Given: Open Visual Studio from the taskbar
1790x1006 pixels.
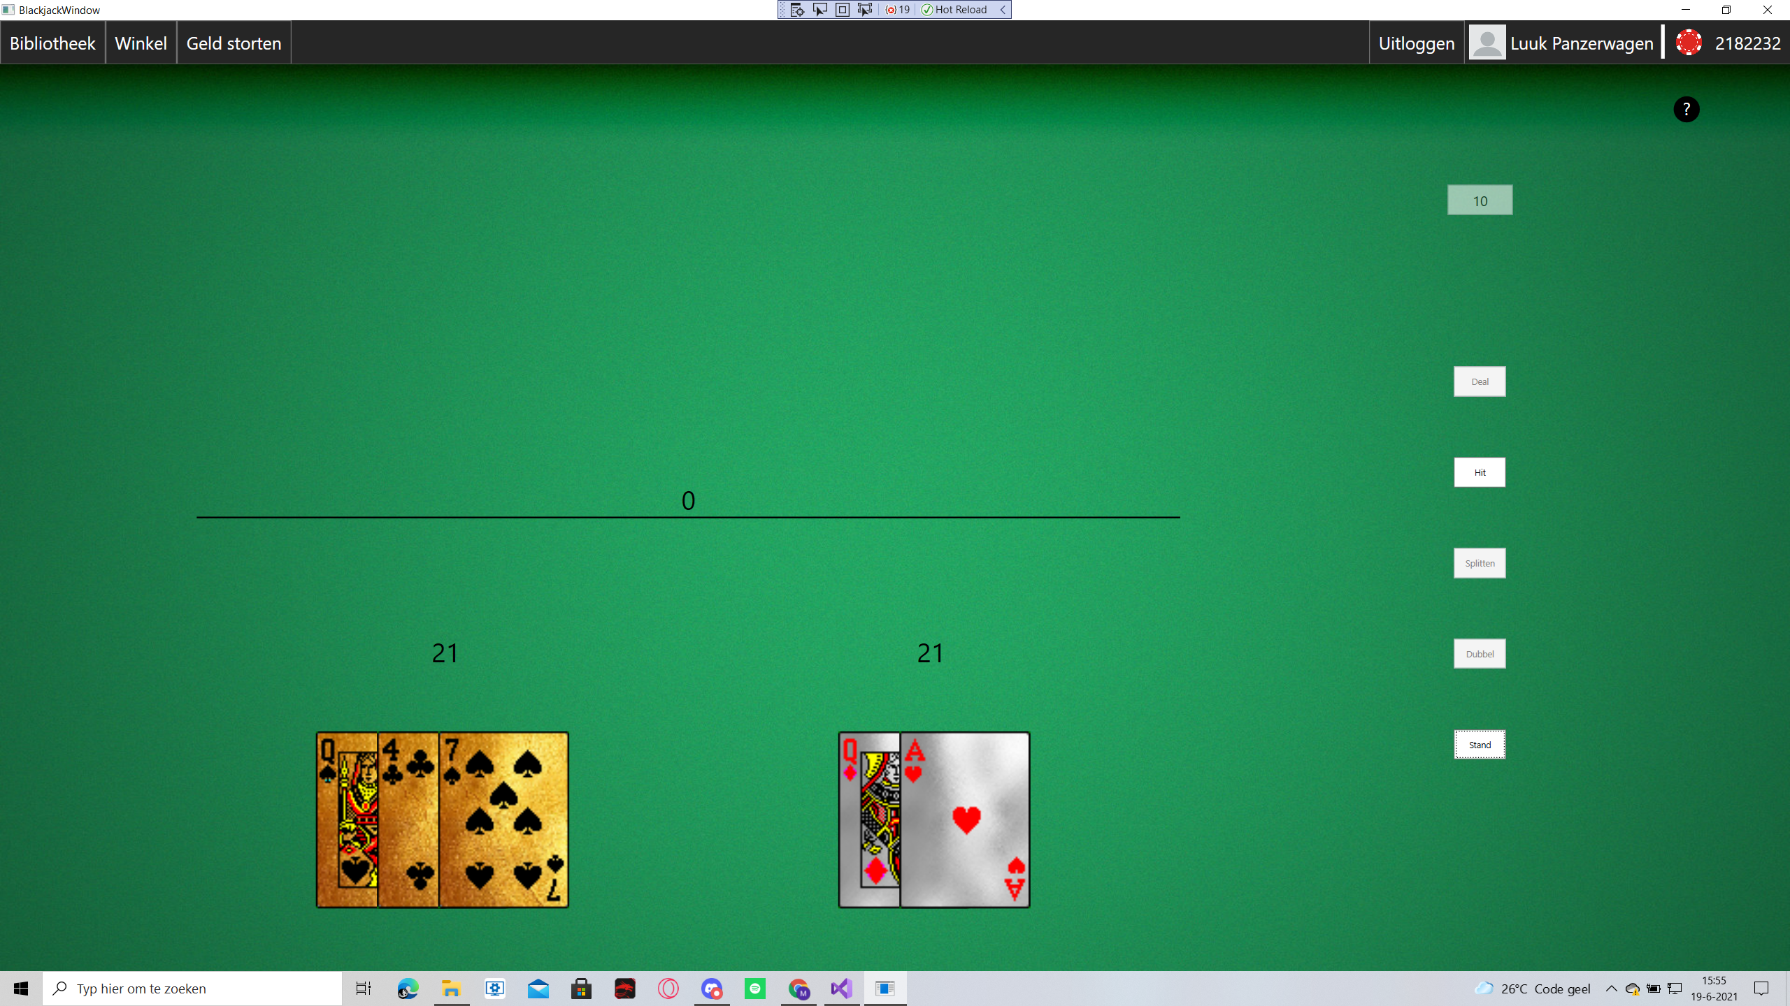Looking at the screenshot, I should point(841,988).
